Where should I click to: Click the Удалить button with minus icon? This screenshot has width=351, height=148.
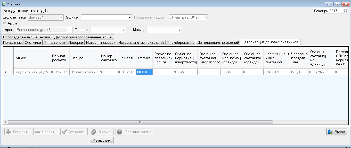click(x=46, y=132)
